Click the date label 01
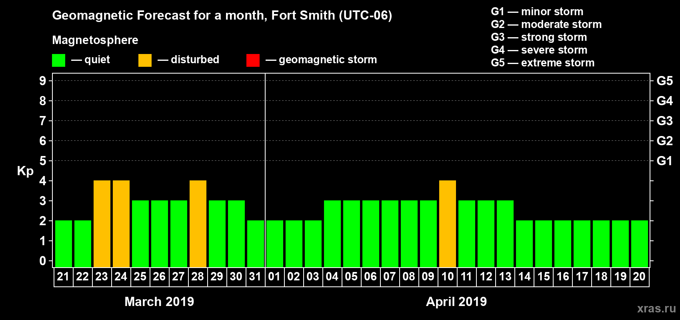Viewport: 680px width, 320px height. point(274,276)
